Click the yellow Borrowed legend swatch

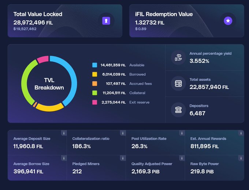[94, 74]
